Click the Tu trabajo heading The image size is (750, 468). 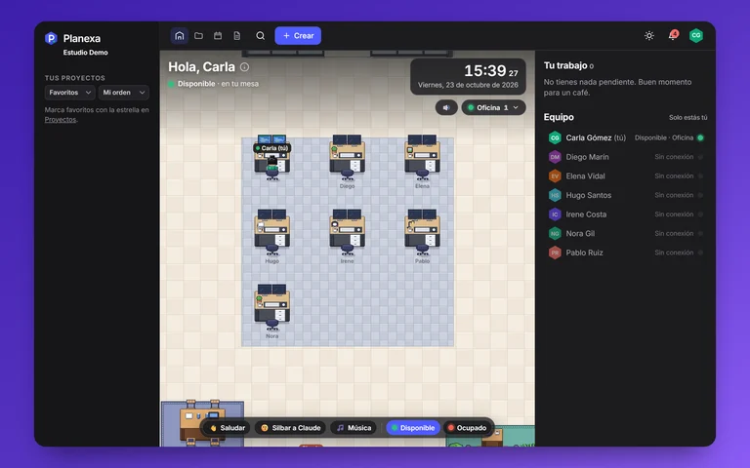pyautogui.click(x=565, y=65)
